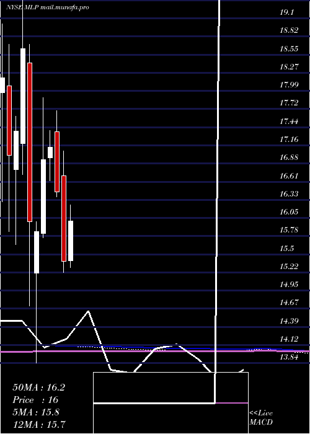Click the 19.1 price axis label
Screen dimensions: 310x434
286,12
